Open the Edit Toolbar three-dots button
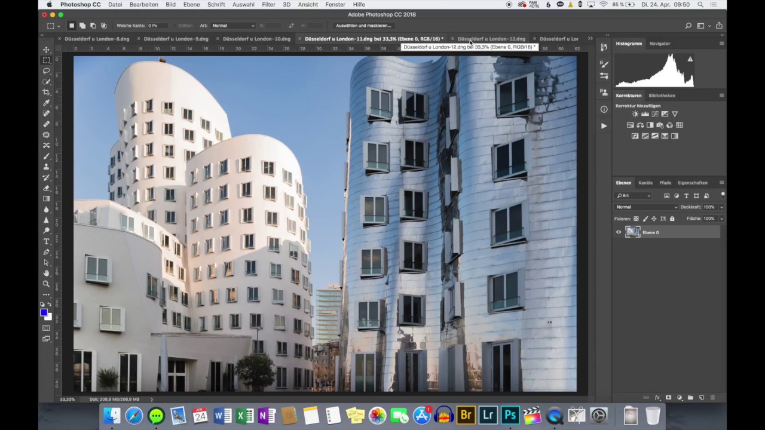This screenshot has width=765, height=430. pyautogui.click(x=47, y=294)
